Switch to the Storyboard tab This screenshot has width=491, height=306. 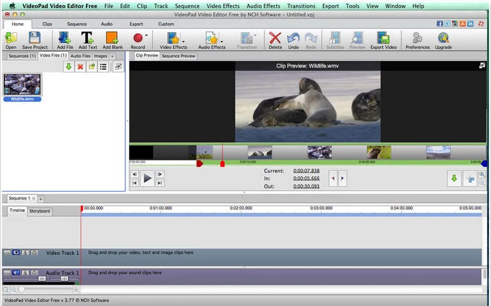click(x=40, y=211)
